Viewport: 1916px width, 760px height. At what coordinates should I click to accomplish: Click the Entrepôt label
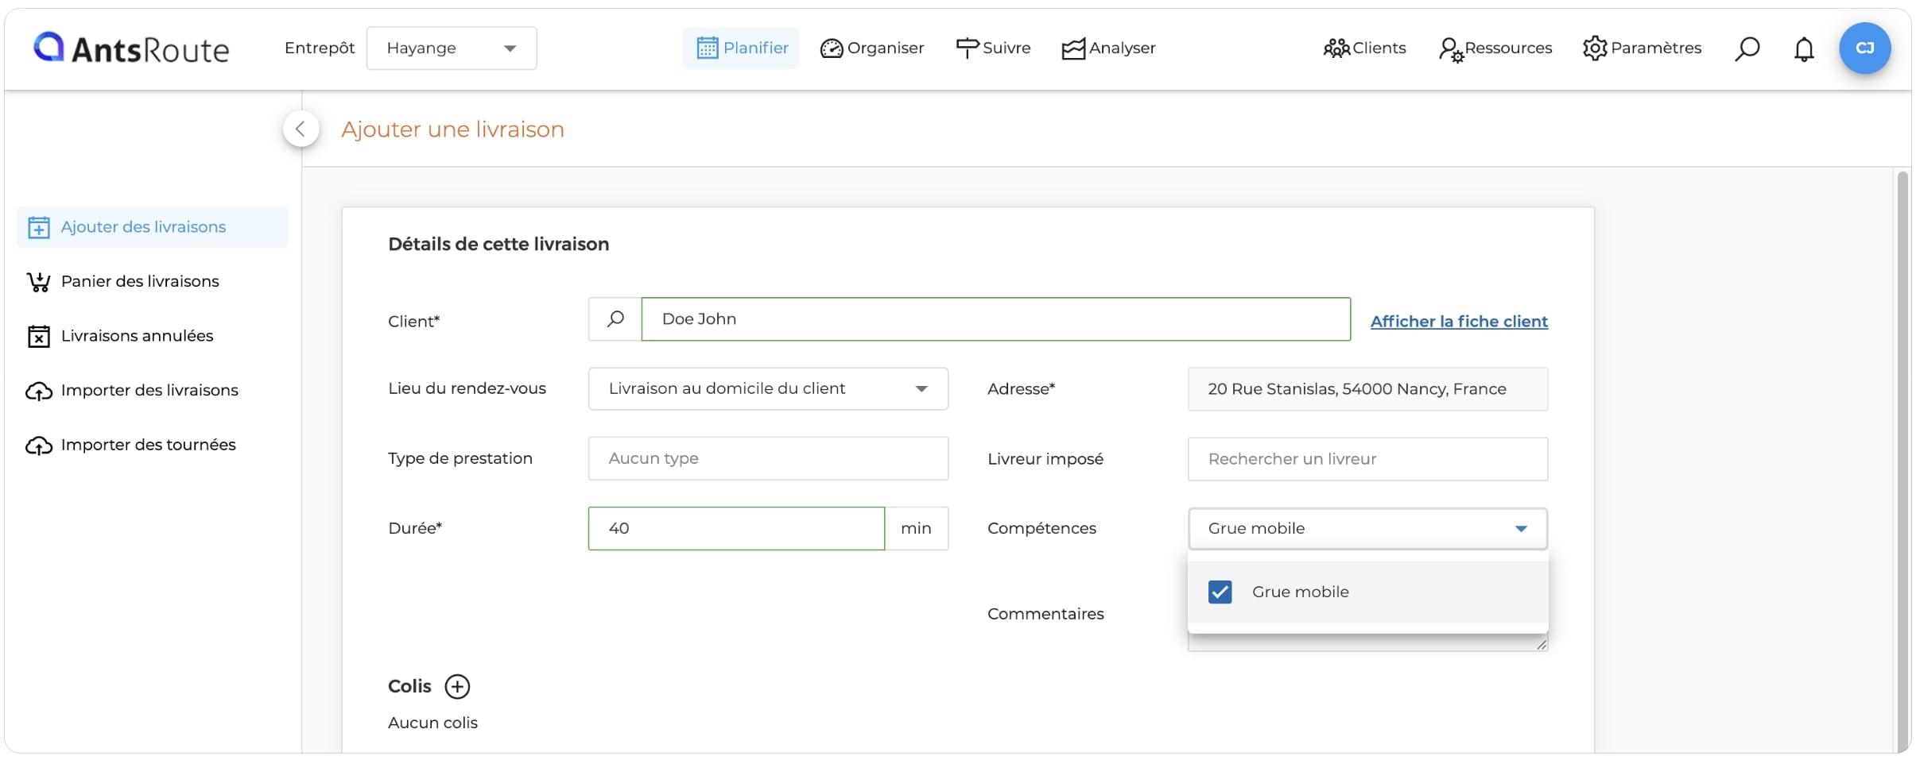pyautogui.click(x=320, y=48)
